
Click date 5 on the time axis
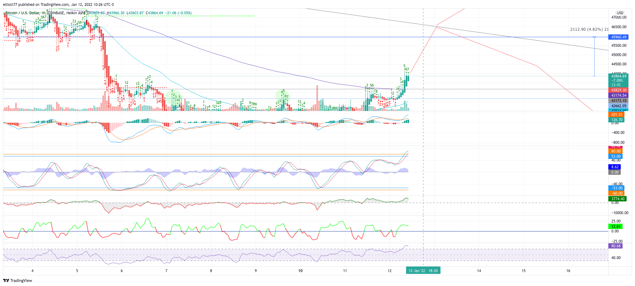tap(77, 271)
